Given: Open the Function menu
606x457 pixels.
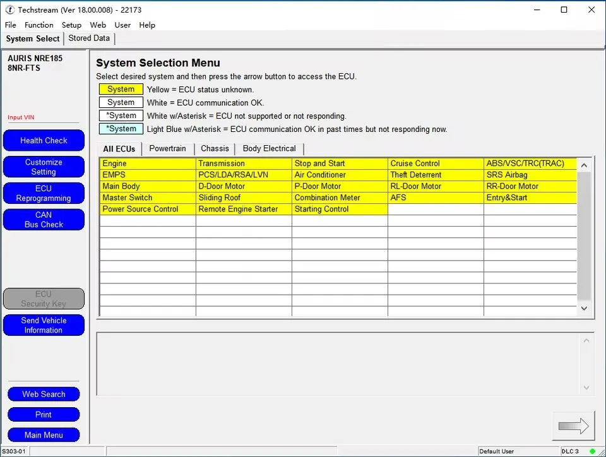Looking at the screenshot, I should point(39,25).
